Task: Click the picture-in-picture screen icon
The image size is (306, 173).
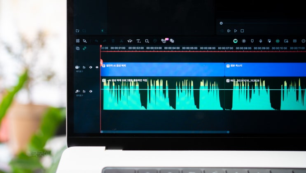Action: click(x=286, y=41)
